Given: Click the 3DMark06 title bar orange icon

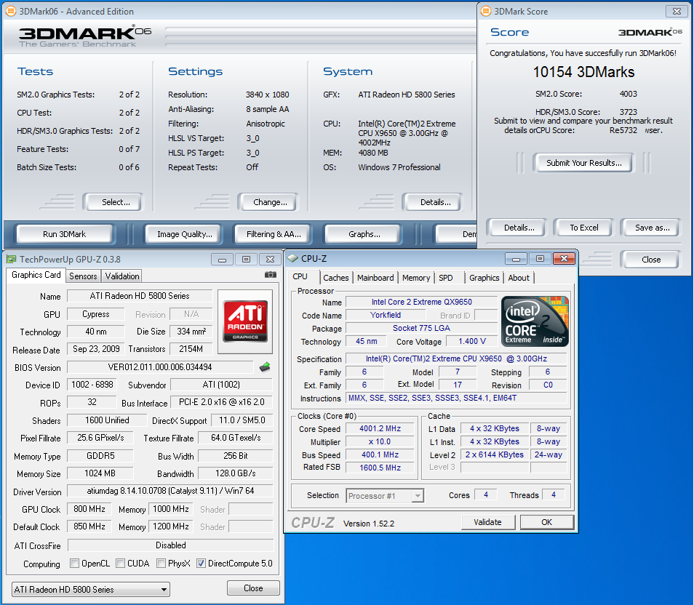Looking at the screenshot, I should click(11, 12).
